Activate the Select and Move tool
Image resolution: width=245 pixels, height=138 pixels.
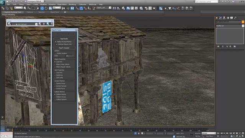click(x=42, y=8)
